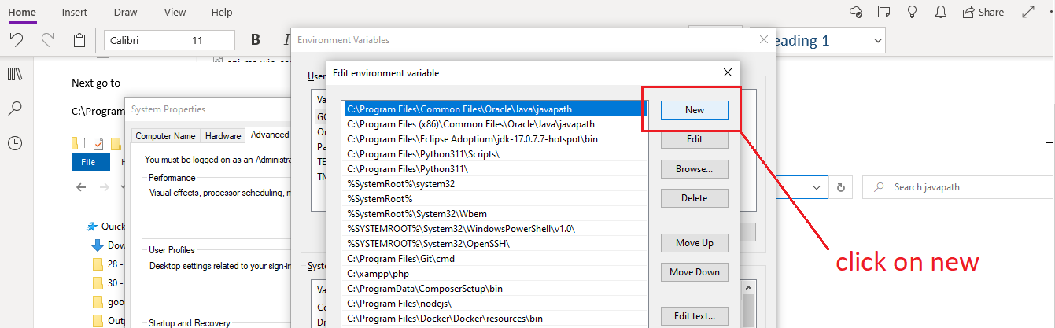Switch to the Insert tab
The width and height of the screenshot is (1055, 328).
pyautogui.click(x=75, y=12)
